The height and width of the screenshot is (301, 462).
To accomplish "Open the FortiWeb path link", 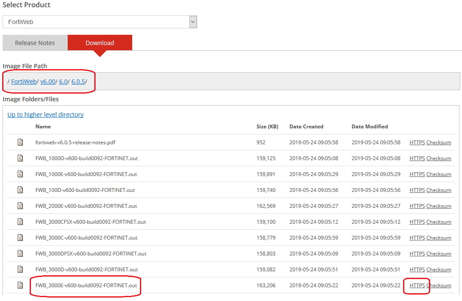I will [24, 82].
